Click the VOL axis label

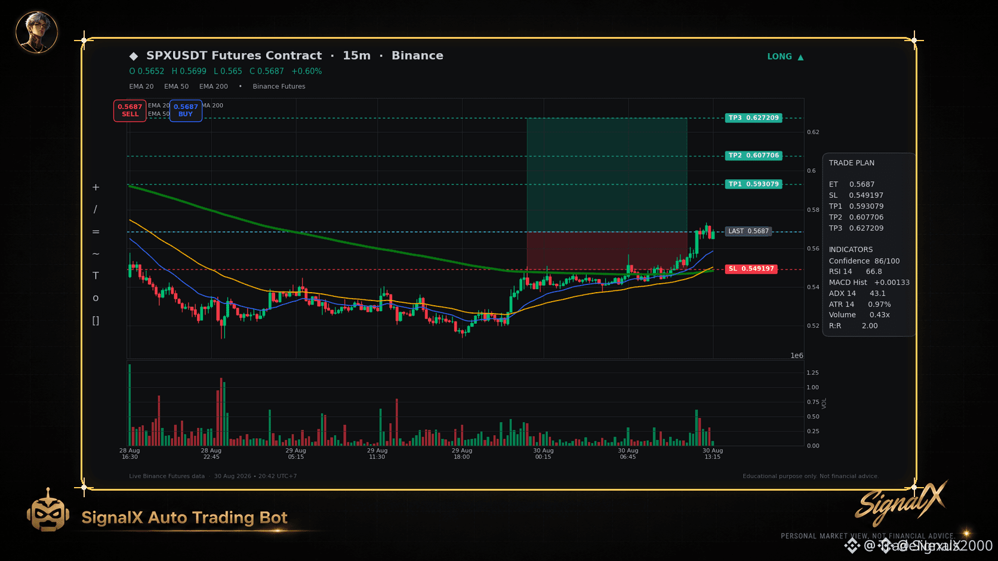[824, 404]
